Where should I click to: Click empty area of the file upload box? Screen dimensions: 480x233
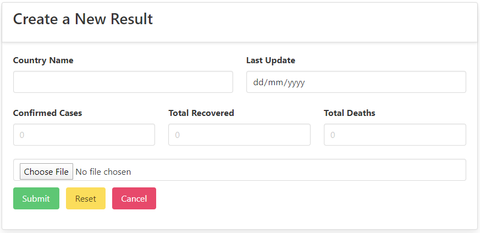tap(297, 170)
